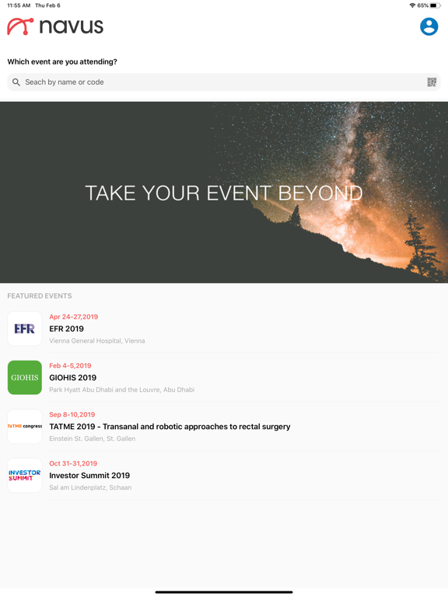Viewport: 448px width, 597px height.
Task: Click Vienna General Hospital, Vienna location
Action: (x=96, y=340)
